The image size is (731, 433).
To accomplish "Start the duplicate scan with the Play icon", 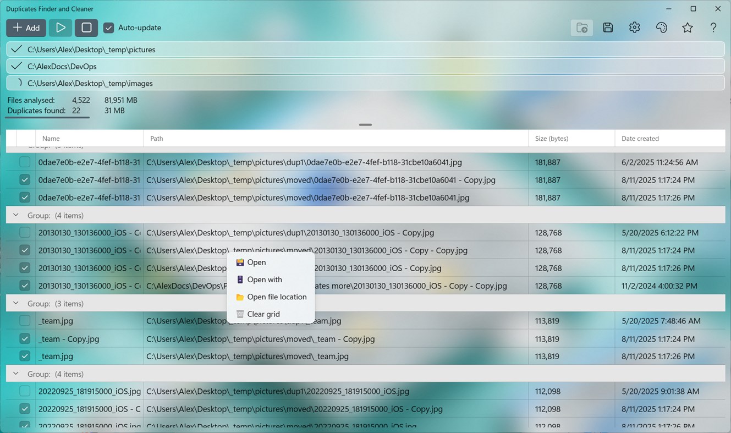I will pos(60,28).
